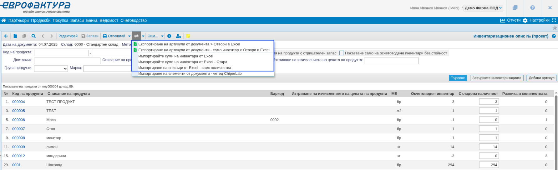
Task: Click the favorites star icon
Action: 555,27
